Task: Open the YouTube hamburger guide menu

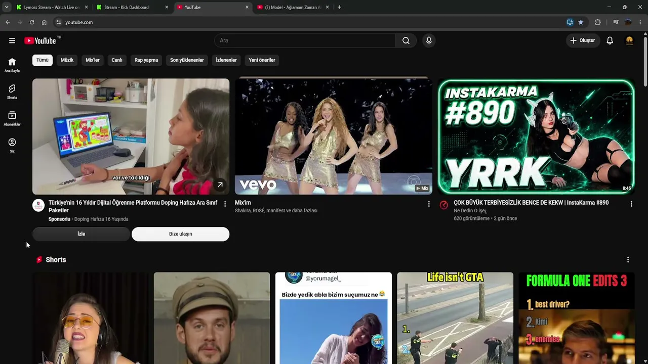Action: coord(12,40)
